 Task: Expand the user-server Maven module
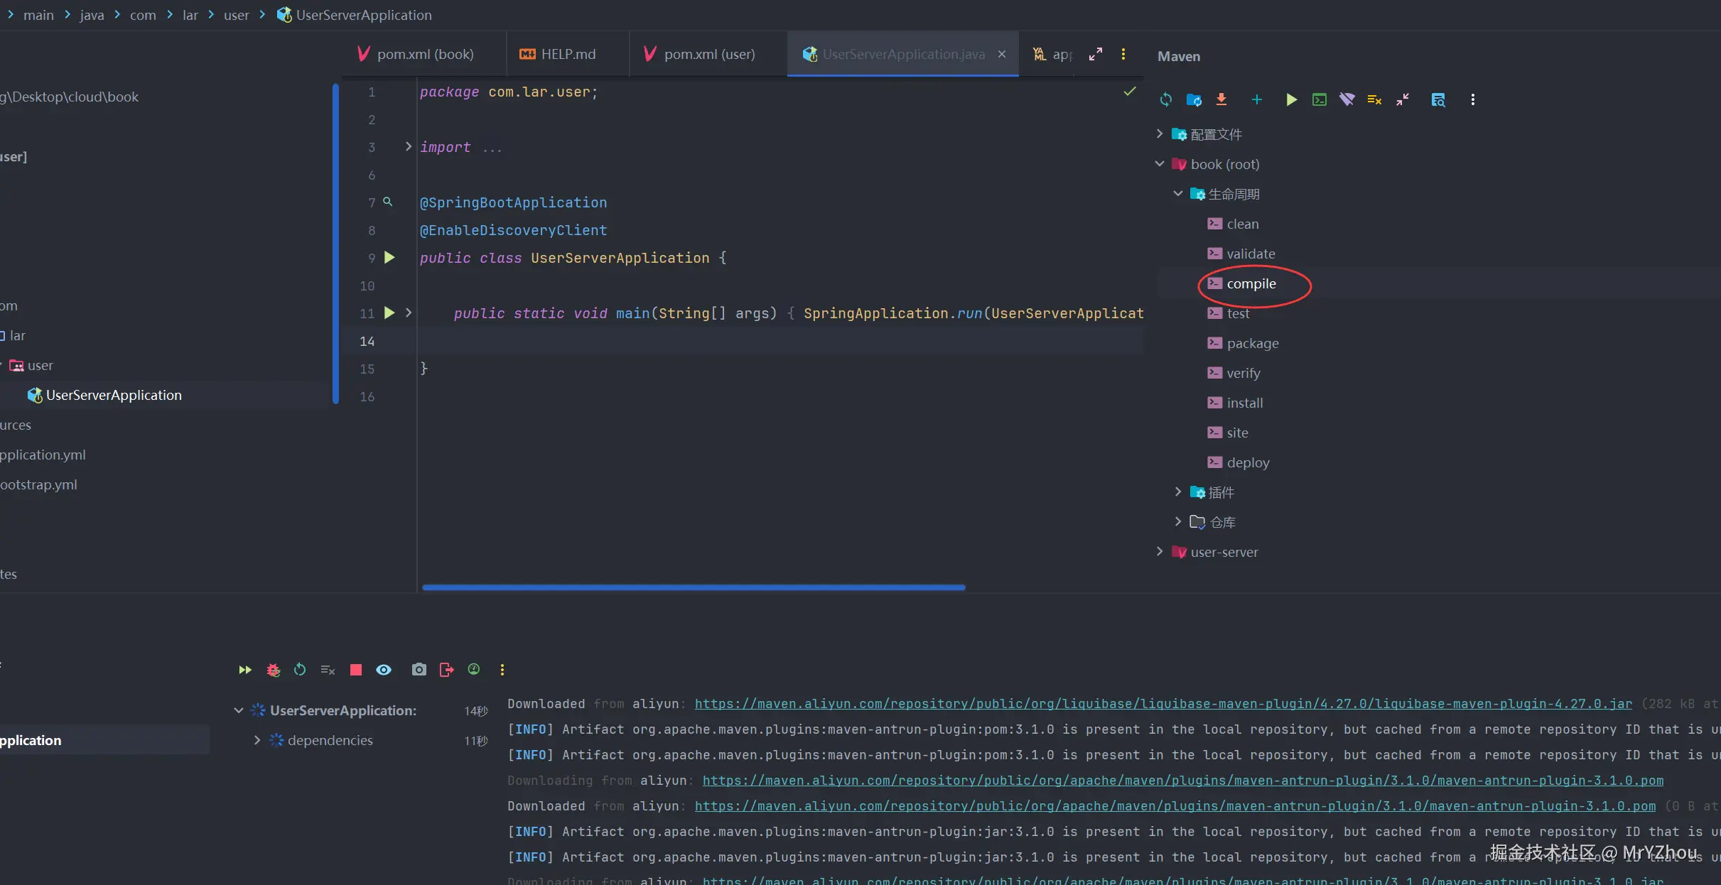1160,552
